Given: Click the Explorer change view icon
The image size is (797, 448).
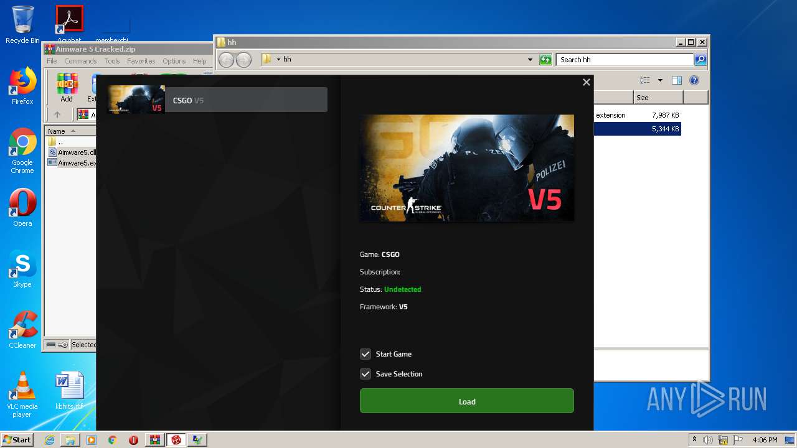Looking at the screenshot, I should coord(645,80).
